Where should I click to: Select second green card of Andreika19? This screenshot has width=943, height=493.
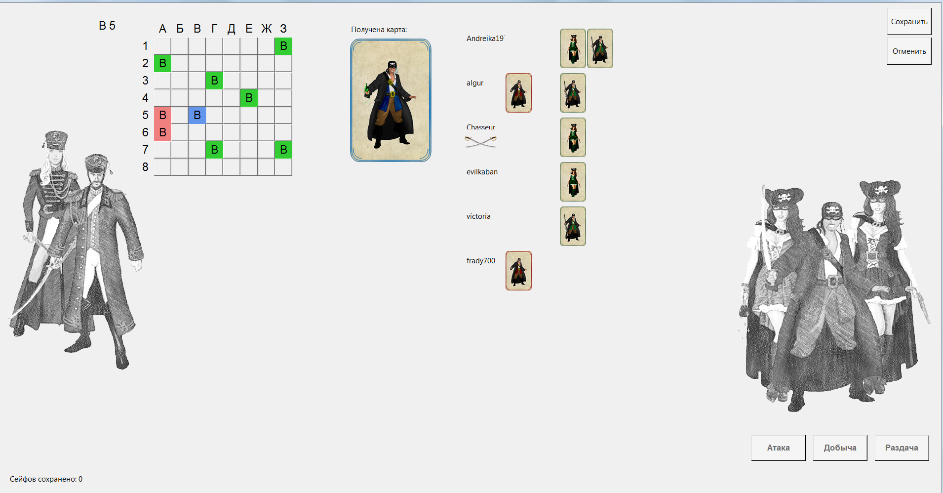pyautogui.click(x=600, y=48)
